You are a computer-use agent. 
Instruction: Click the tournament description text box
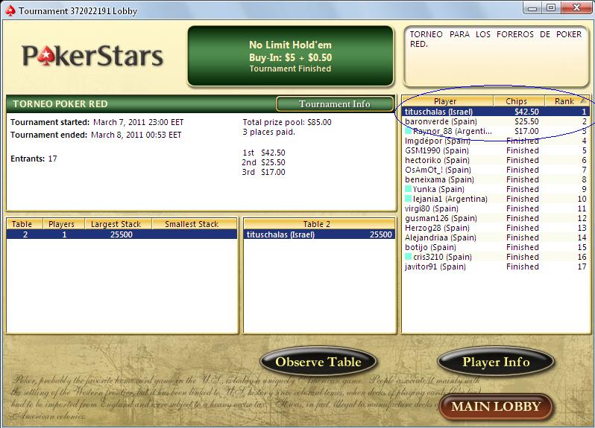(x=496, y=56)
